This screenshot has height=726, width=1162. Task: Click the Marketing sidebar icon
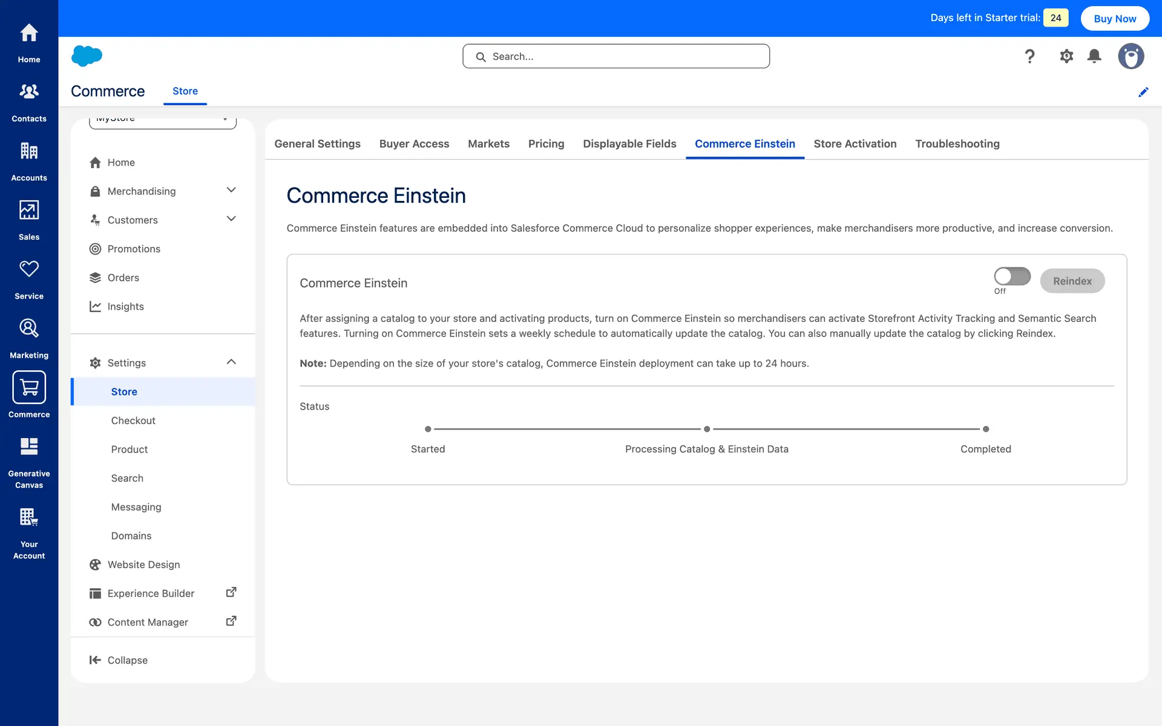[29, 329]
